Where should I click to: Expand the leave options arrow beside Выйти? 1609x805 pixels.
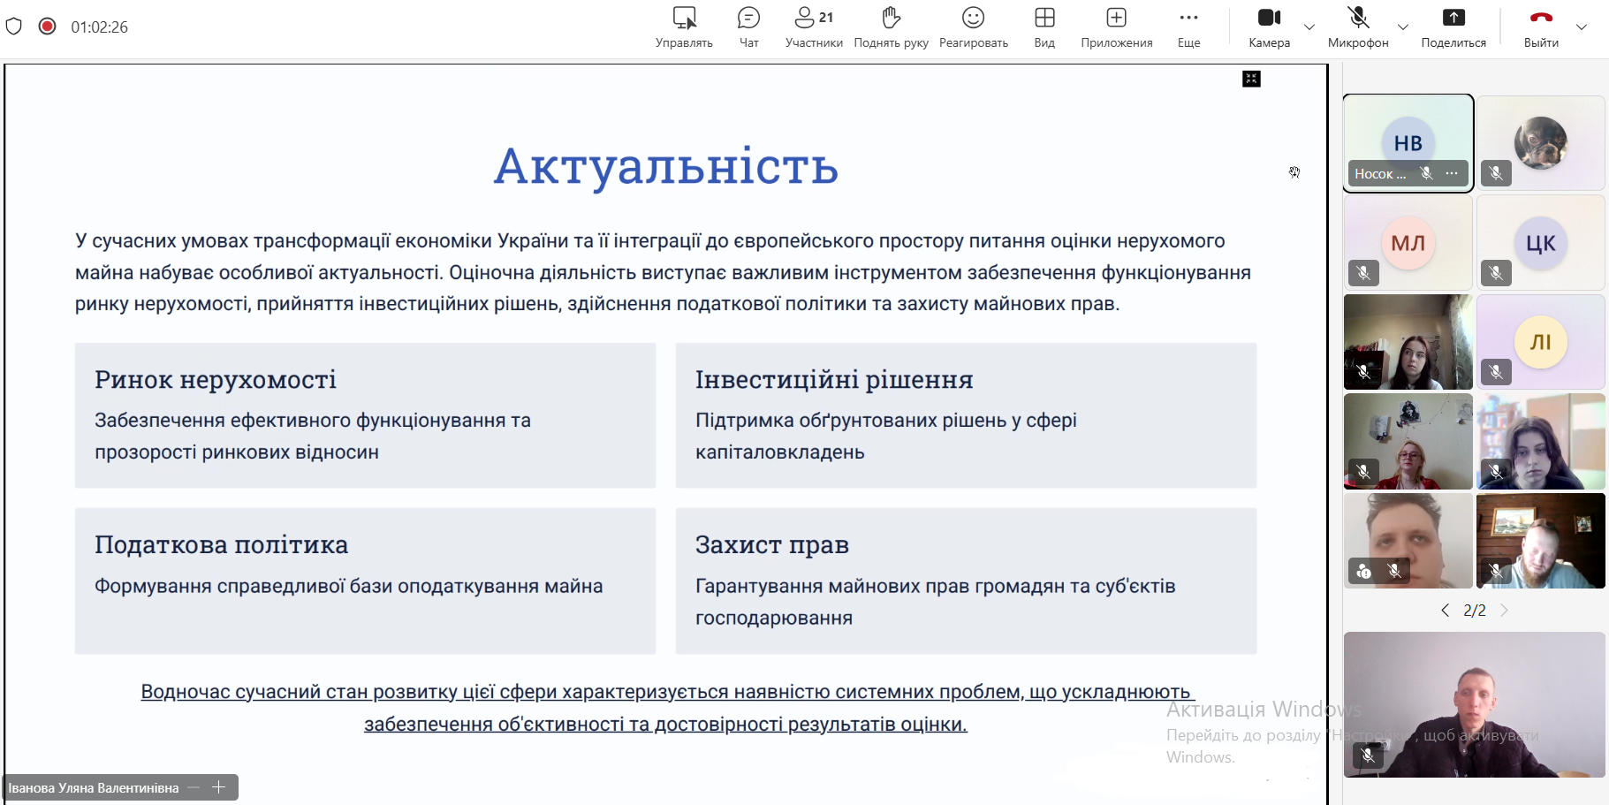coord(1582,27)
